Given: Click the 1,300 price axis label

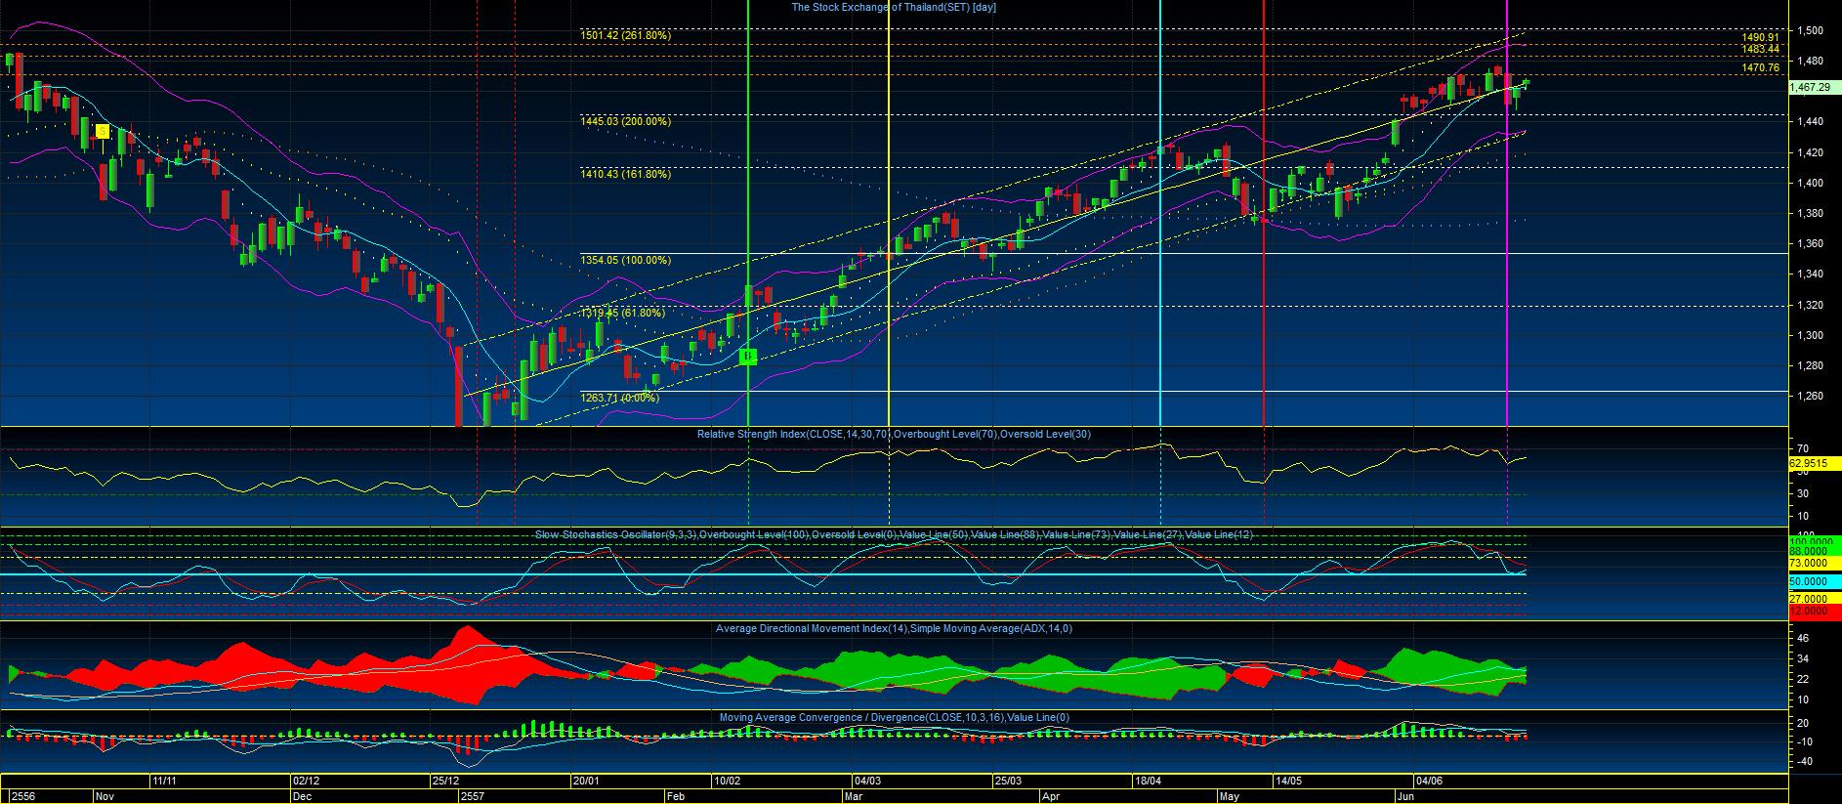Looking at the screenshot, I should (1811, 335).
